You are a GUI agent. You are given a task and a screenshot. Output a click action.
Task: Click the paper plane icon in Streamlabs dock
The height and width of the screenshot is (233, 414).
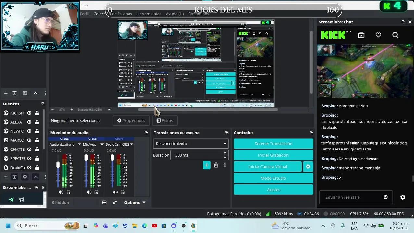(11, 199)
